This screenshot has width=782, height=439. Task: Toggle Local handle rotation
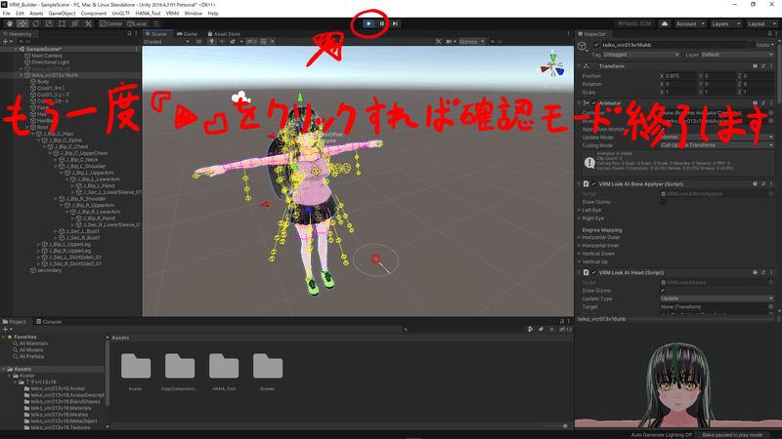pyautogui.click(x=137, y=23)
